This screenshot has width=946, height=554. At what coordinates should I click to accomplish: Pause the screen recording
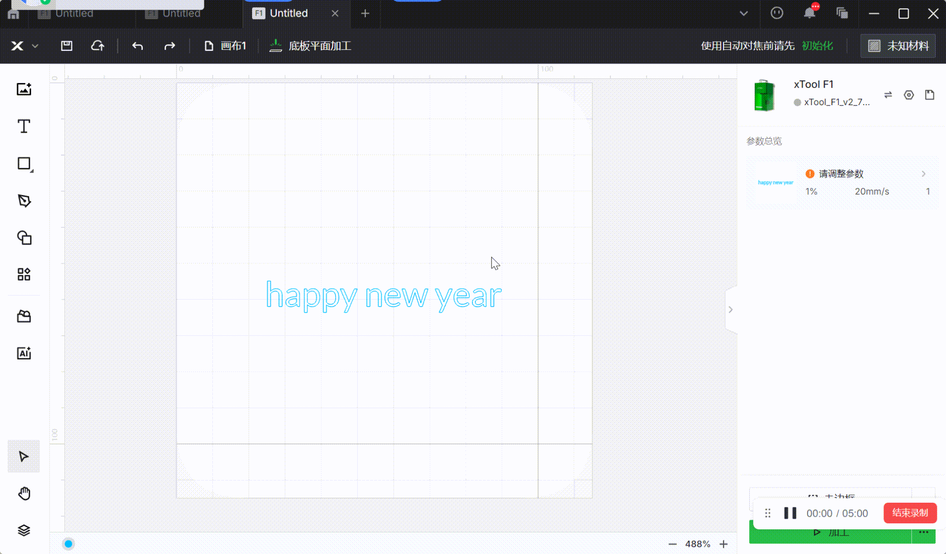(x=790, y=513)
